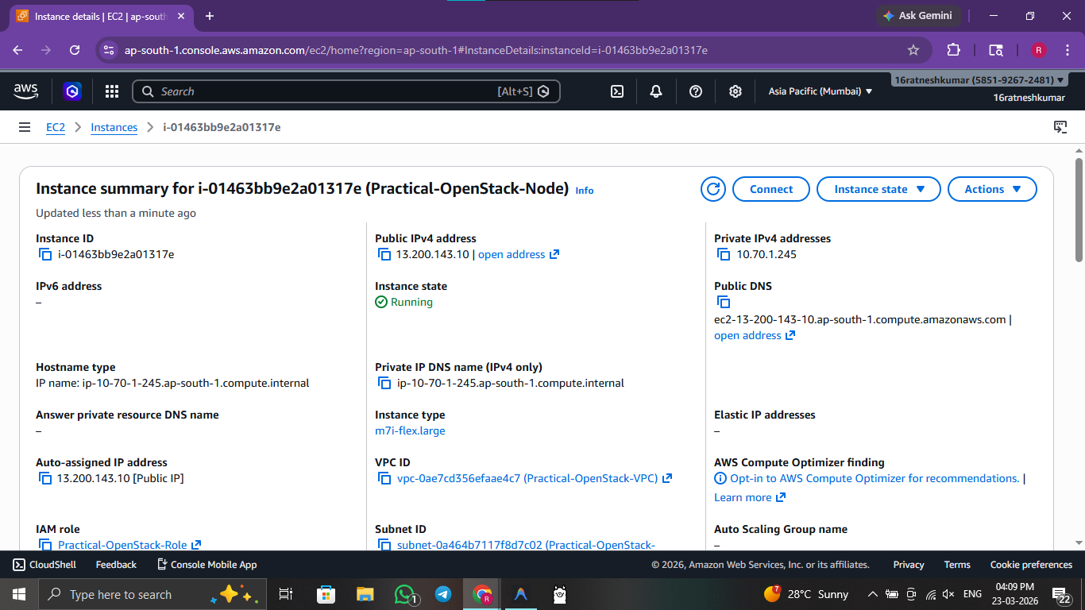Open the 16ratneshkumar account menu
The height and width of the screenshot is (610, 1085).
click(x=979, y=80)
